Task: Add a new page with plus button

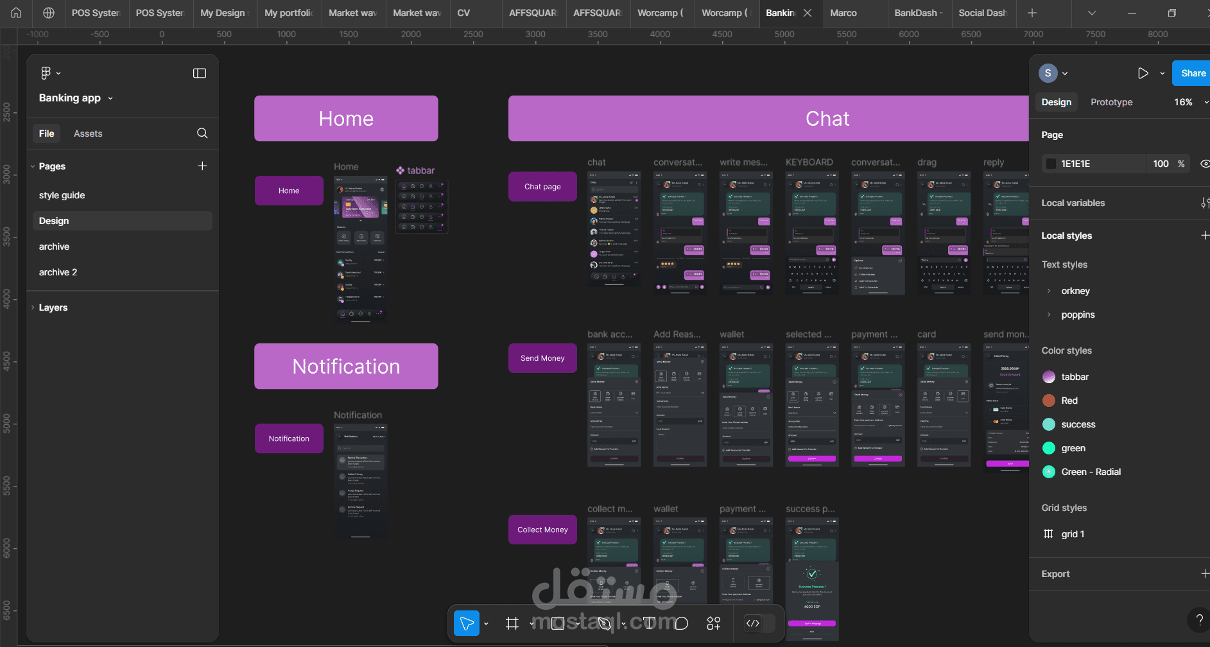Action: coord(202,166)
